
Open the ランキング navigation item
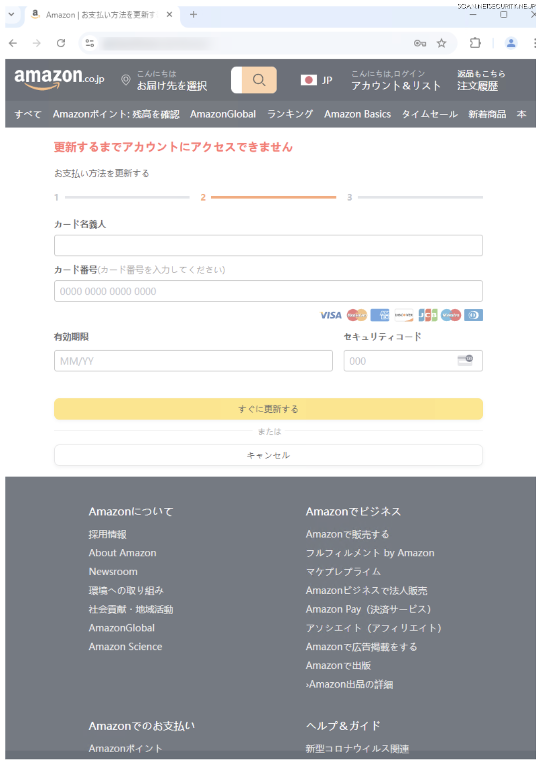point(290,114)
